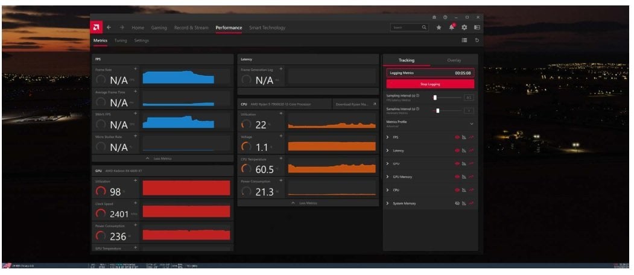The width and height of the screenshot is (634, 275).
Task: Click plus icon on GPU Clock Speed
Action: 136,203
